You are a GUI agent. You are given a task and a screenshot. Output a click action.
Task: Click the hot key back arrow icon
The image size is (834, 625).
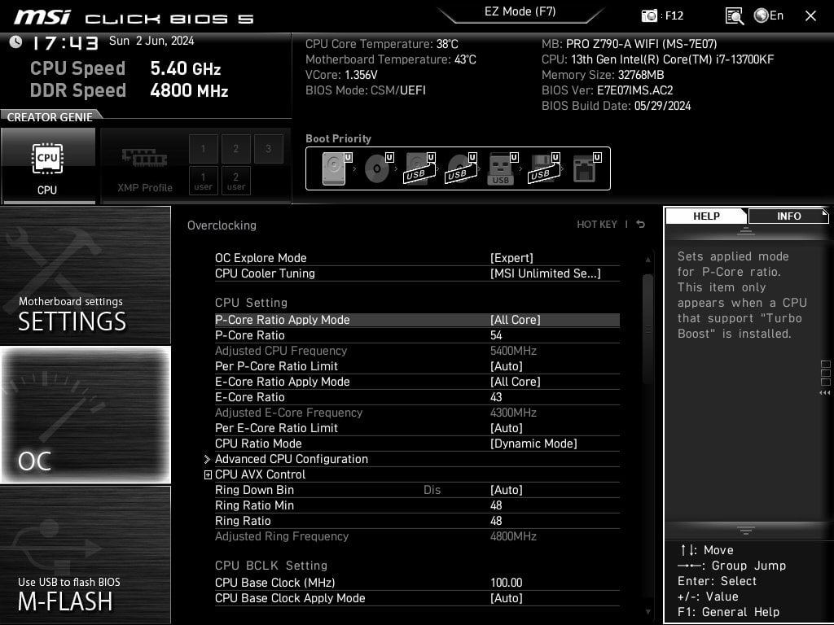tap(641, 225)
